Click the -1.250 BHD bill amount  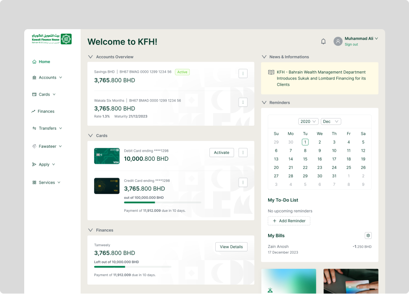362,246
